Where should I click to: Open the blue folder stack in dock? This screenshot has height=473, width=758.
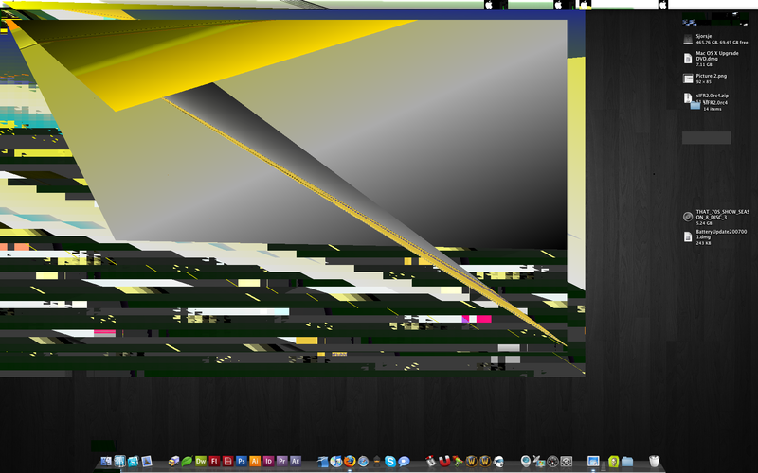[626, 461]
